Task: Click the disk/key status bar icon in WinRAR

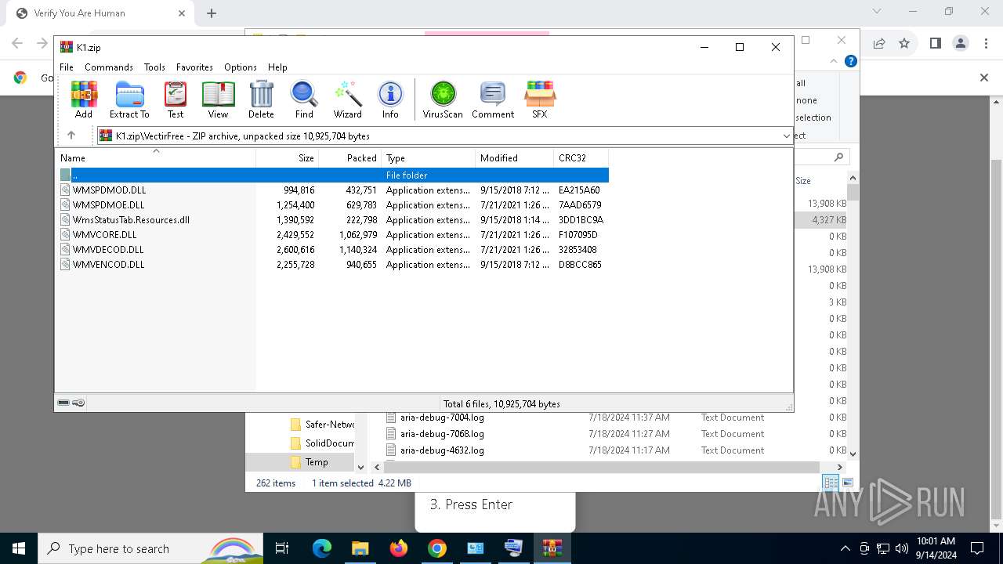Action: pyautogui.click(x=71, y=403)
